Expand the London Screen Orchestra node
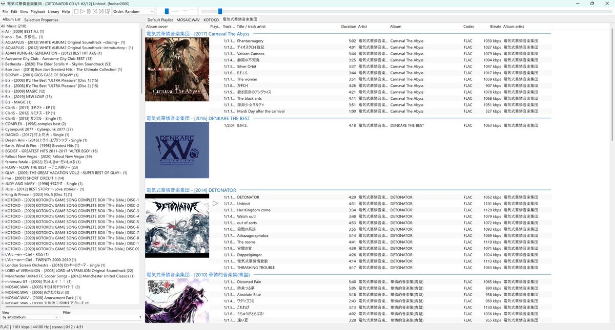The width and height of the screenshot is (615, 330). [3, 265]
